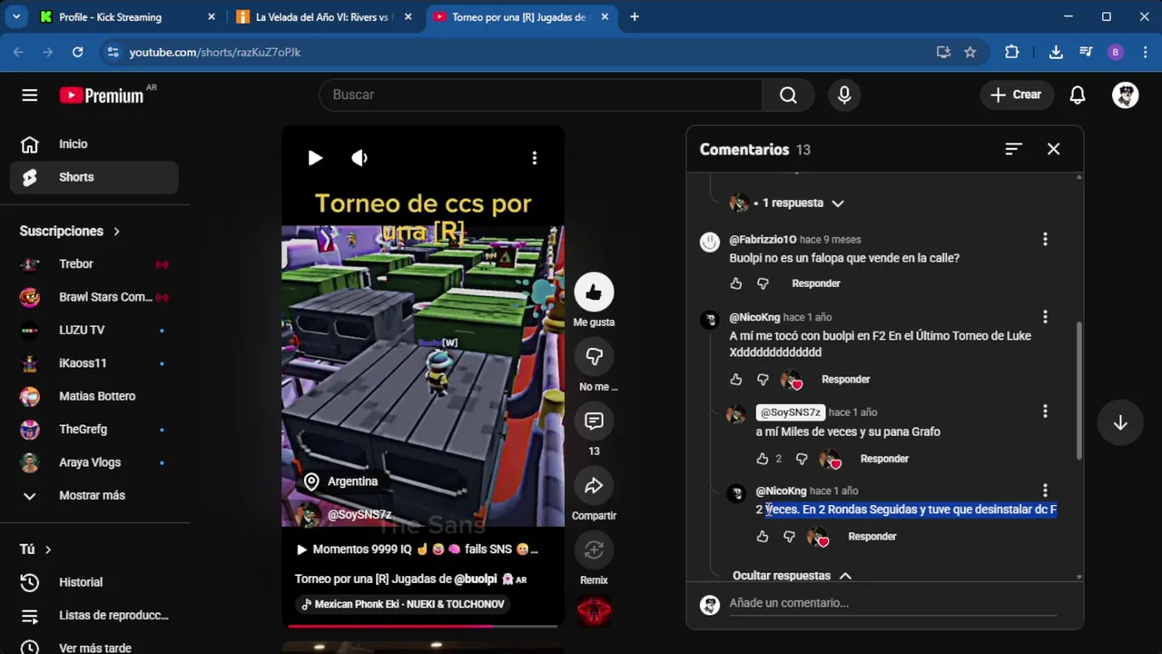The image size is (1162, 654).
Task: Share the Short via Compartir
Action: pos(594,486)
